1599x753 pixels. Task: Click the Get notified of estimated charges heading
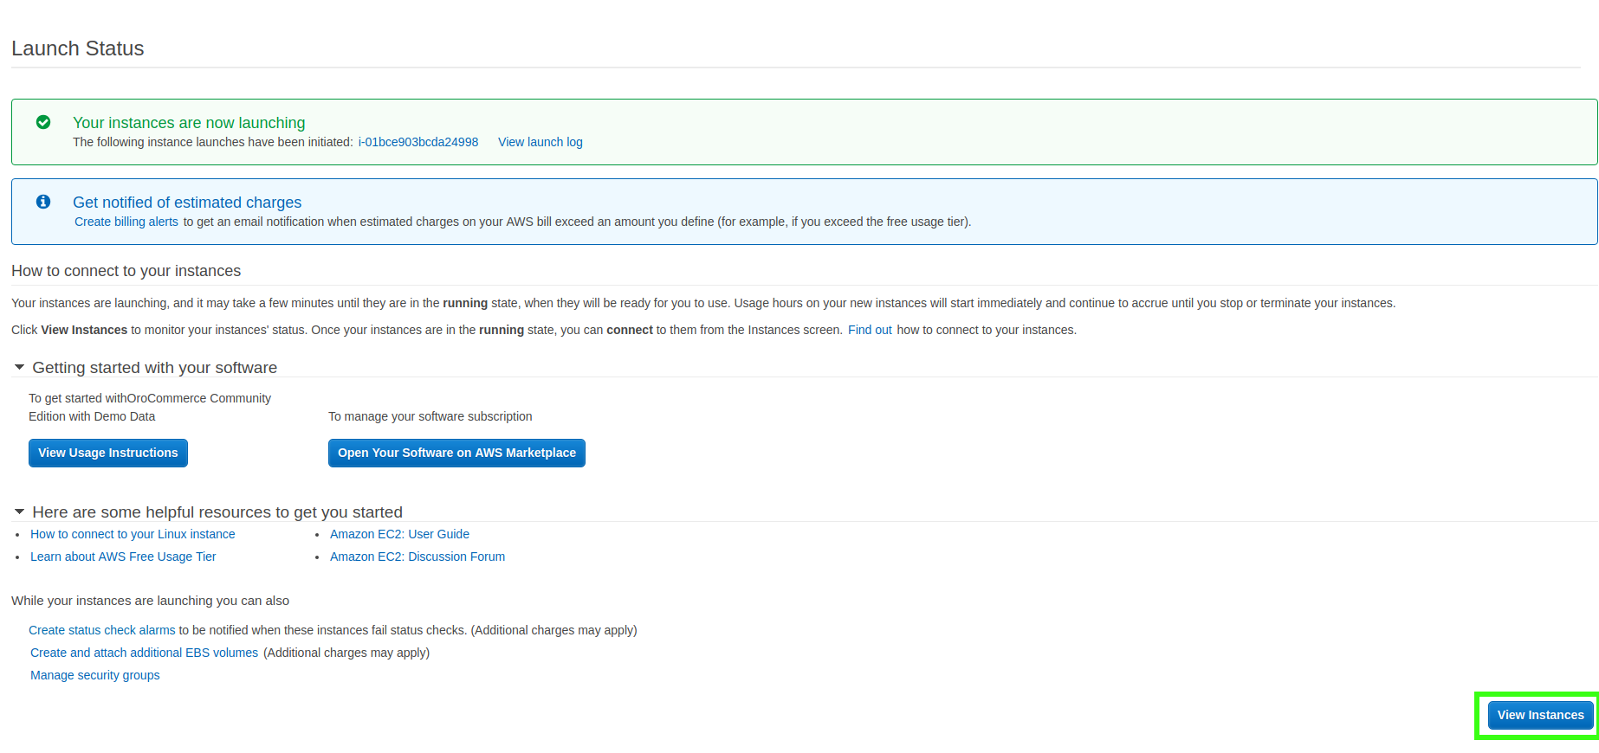click(187, 203)
